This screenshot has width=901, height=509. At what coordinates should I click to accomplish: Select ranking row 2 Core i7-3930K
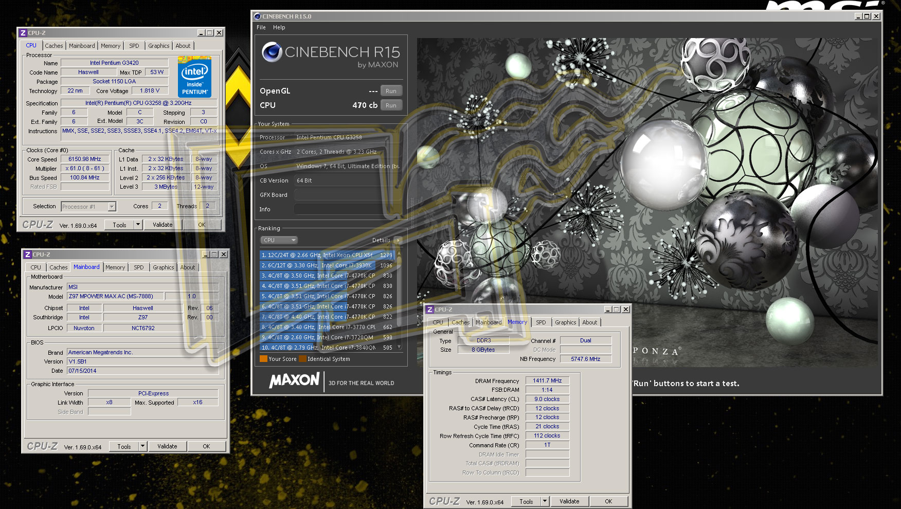coord(327,265)
